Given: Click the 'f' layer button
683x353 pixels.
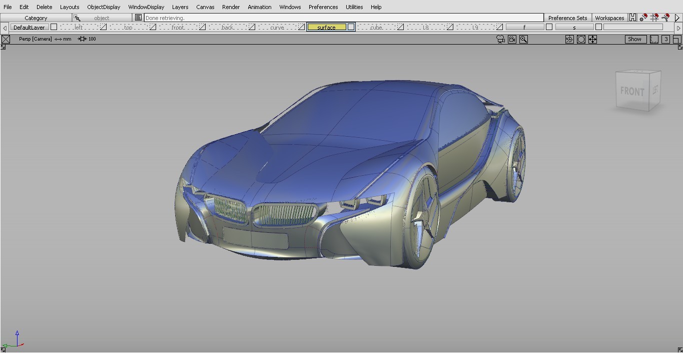Looking at the screenshot, I should point(524,27).
